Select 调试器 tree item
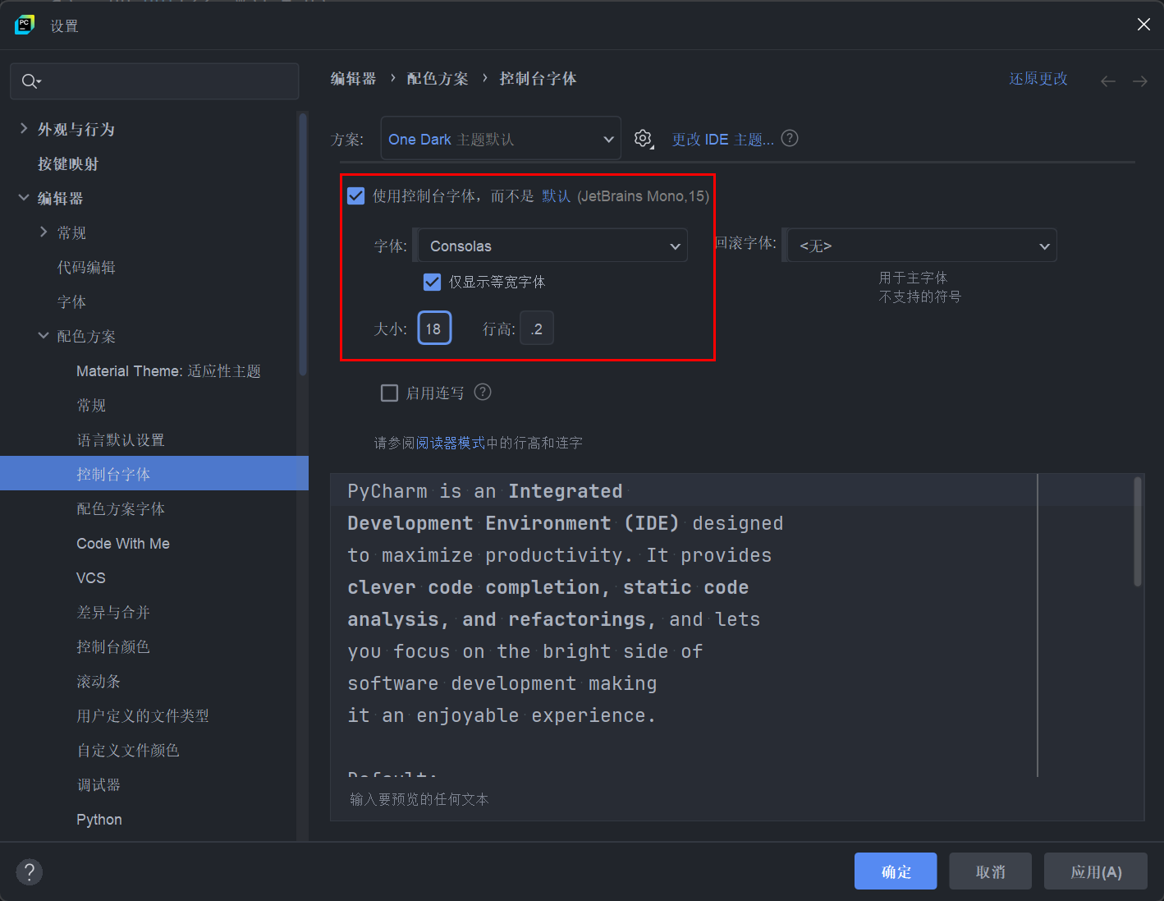The image size is (1164, 901). (x=99, y=784)
